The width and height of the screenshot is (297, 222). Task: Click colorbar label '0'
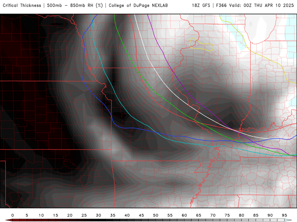pyautogui.click(x=13, y=215)
